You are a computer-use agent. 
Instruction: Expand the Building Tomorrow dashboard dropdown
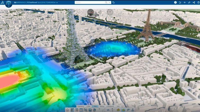57,2
